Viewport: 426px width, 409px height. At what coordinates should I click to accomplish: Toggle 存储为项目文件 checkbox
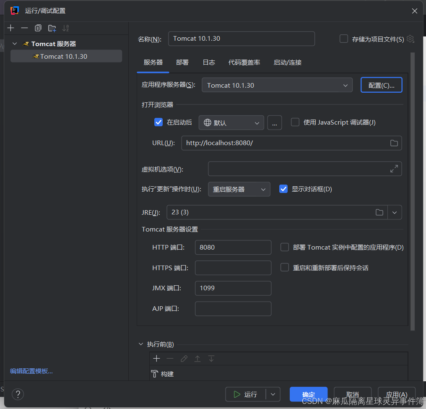[x=344, y=39]
